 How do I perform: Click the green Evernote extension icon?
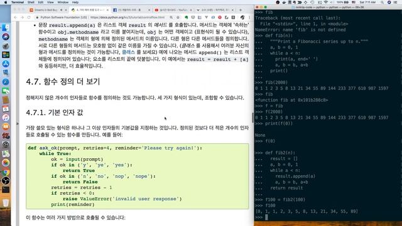pos(187,18)
